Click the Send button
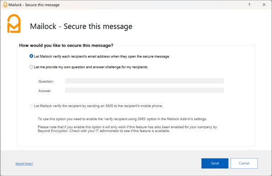Image resolution: width=272 pixels, height=176 pixels. click(215, 163)
